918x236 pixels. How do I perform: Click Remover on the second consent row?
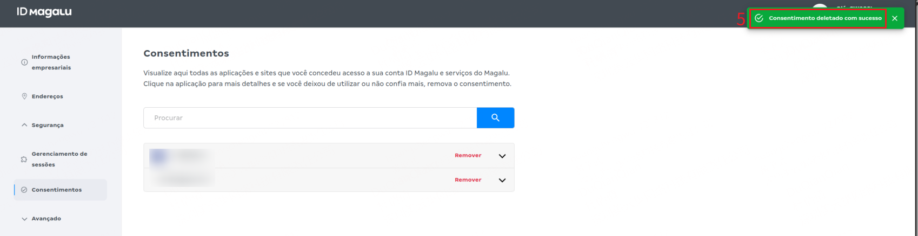pos(468,180)
